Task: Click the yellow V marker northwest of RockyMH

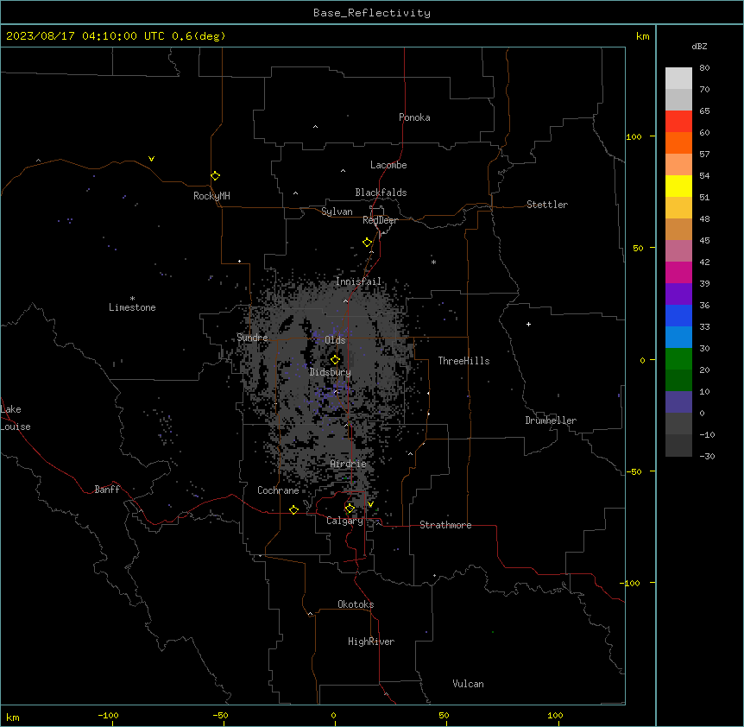Action: pos(151,159)
